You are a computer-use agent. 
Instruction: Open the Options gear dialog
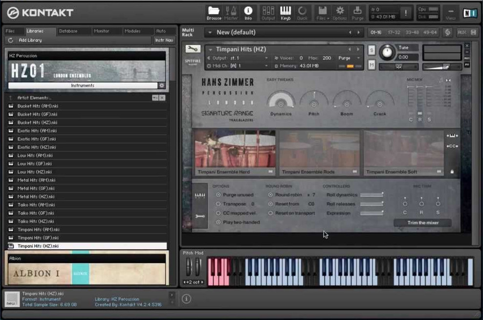tap(340, 13)
